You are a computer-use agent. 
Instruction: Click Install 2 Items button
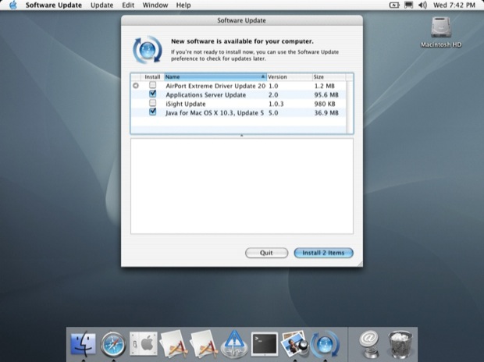[x=323, y=253]
